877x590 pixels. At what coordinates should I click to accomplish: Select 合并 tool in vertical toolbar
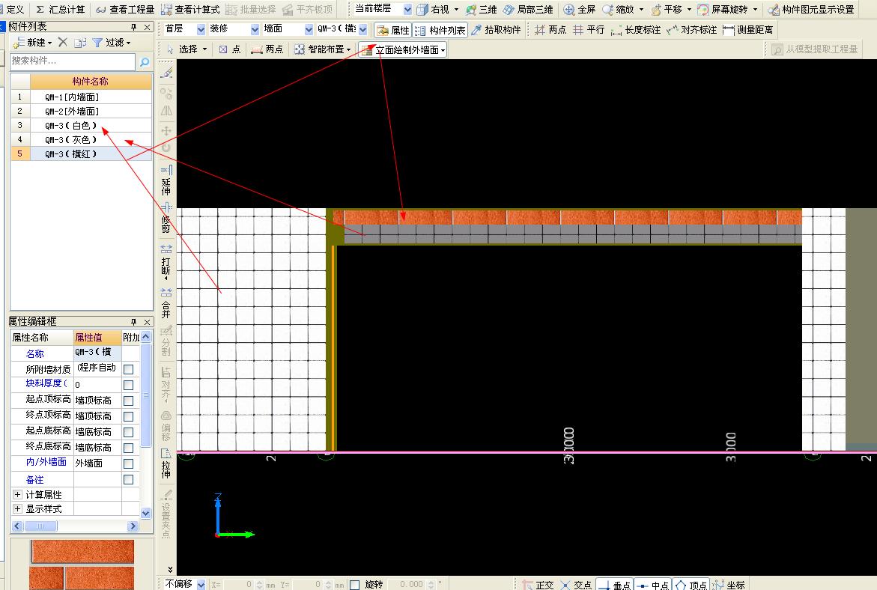(x=166, y=303)
